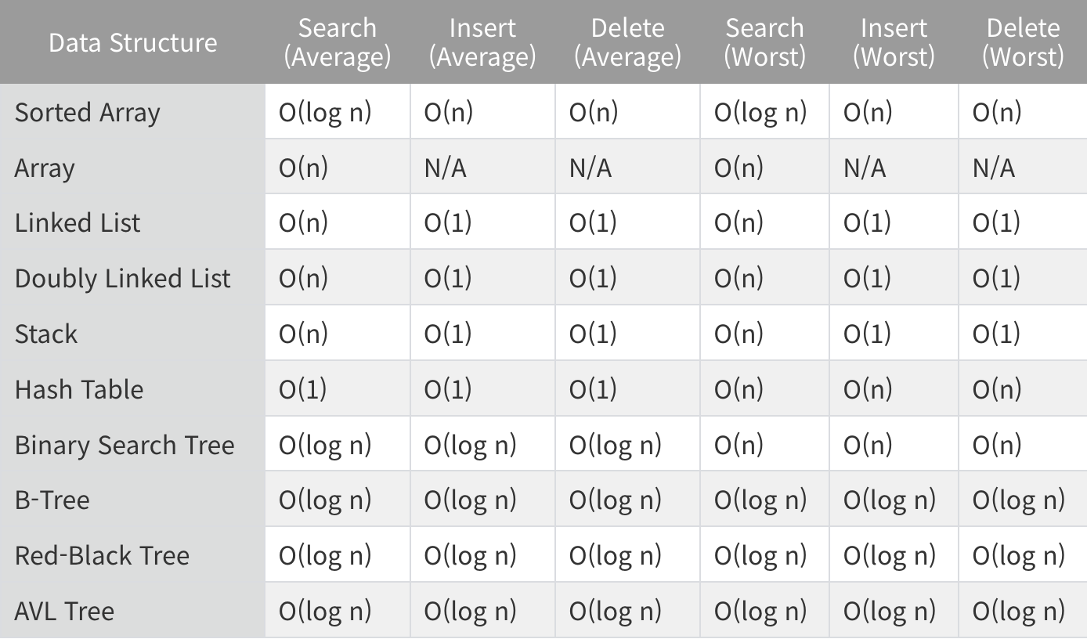This screenshot has width=1087, height=639.
Task: Click the Red-Black Tree row label
Action: [102, 555]
